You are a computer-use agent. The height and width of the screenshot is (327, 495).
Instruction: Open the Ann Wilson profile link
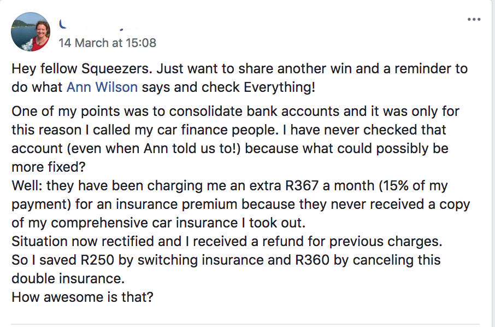pyautogui.click(x=102, y=87)
